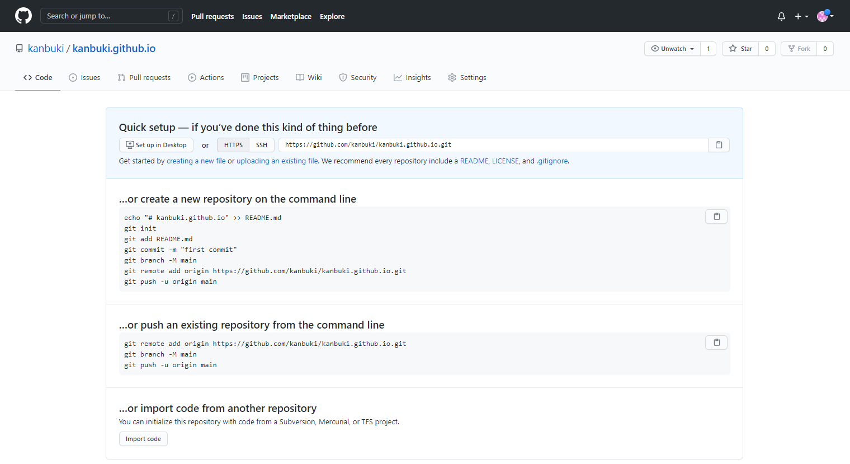
Task: Click the 'git add README.md' line
Action: [x=158, y=239]
